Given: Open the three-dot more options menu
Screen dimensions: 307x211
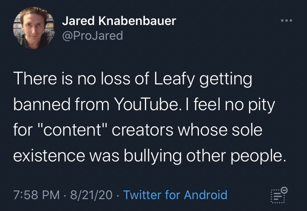Looking at the screenshot, I should tap(287, 20).
